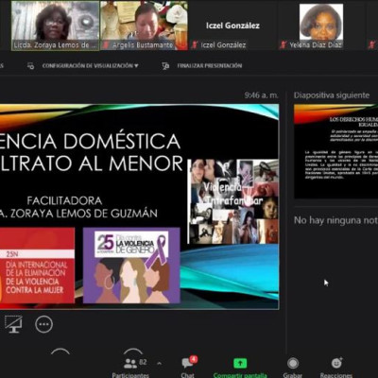Click the black screen presenter tool icon
This screenshot has width=378, height=378.
[13, 324]
